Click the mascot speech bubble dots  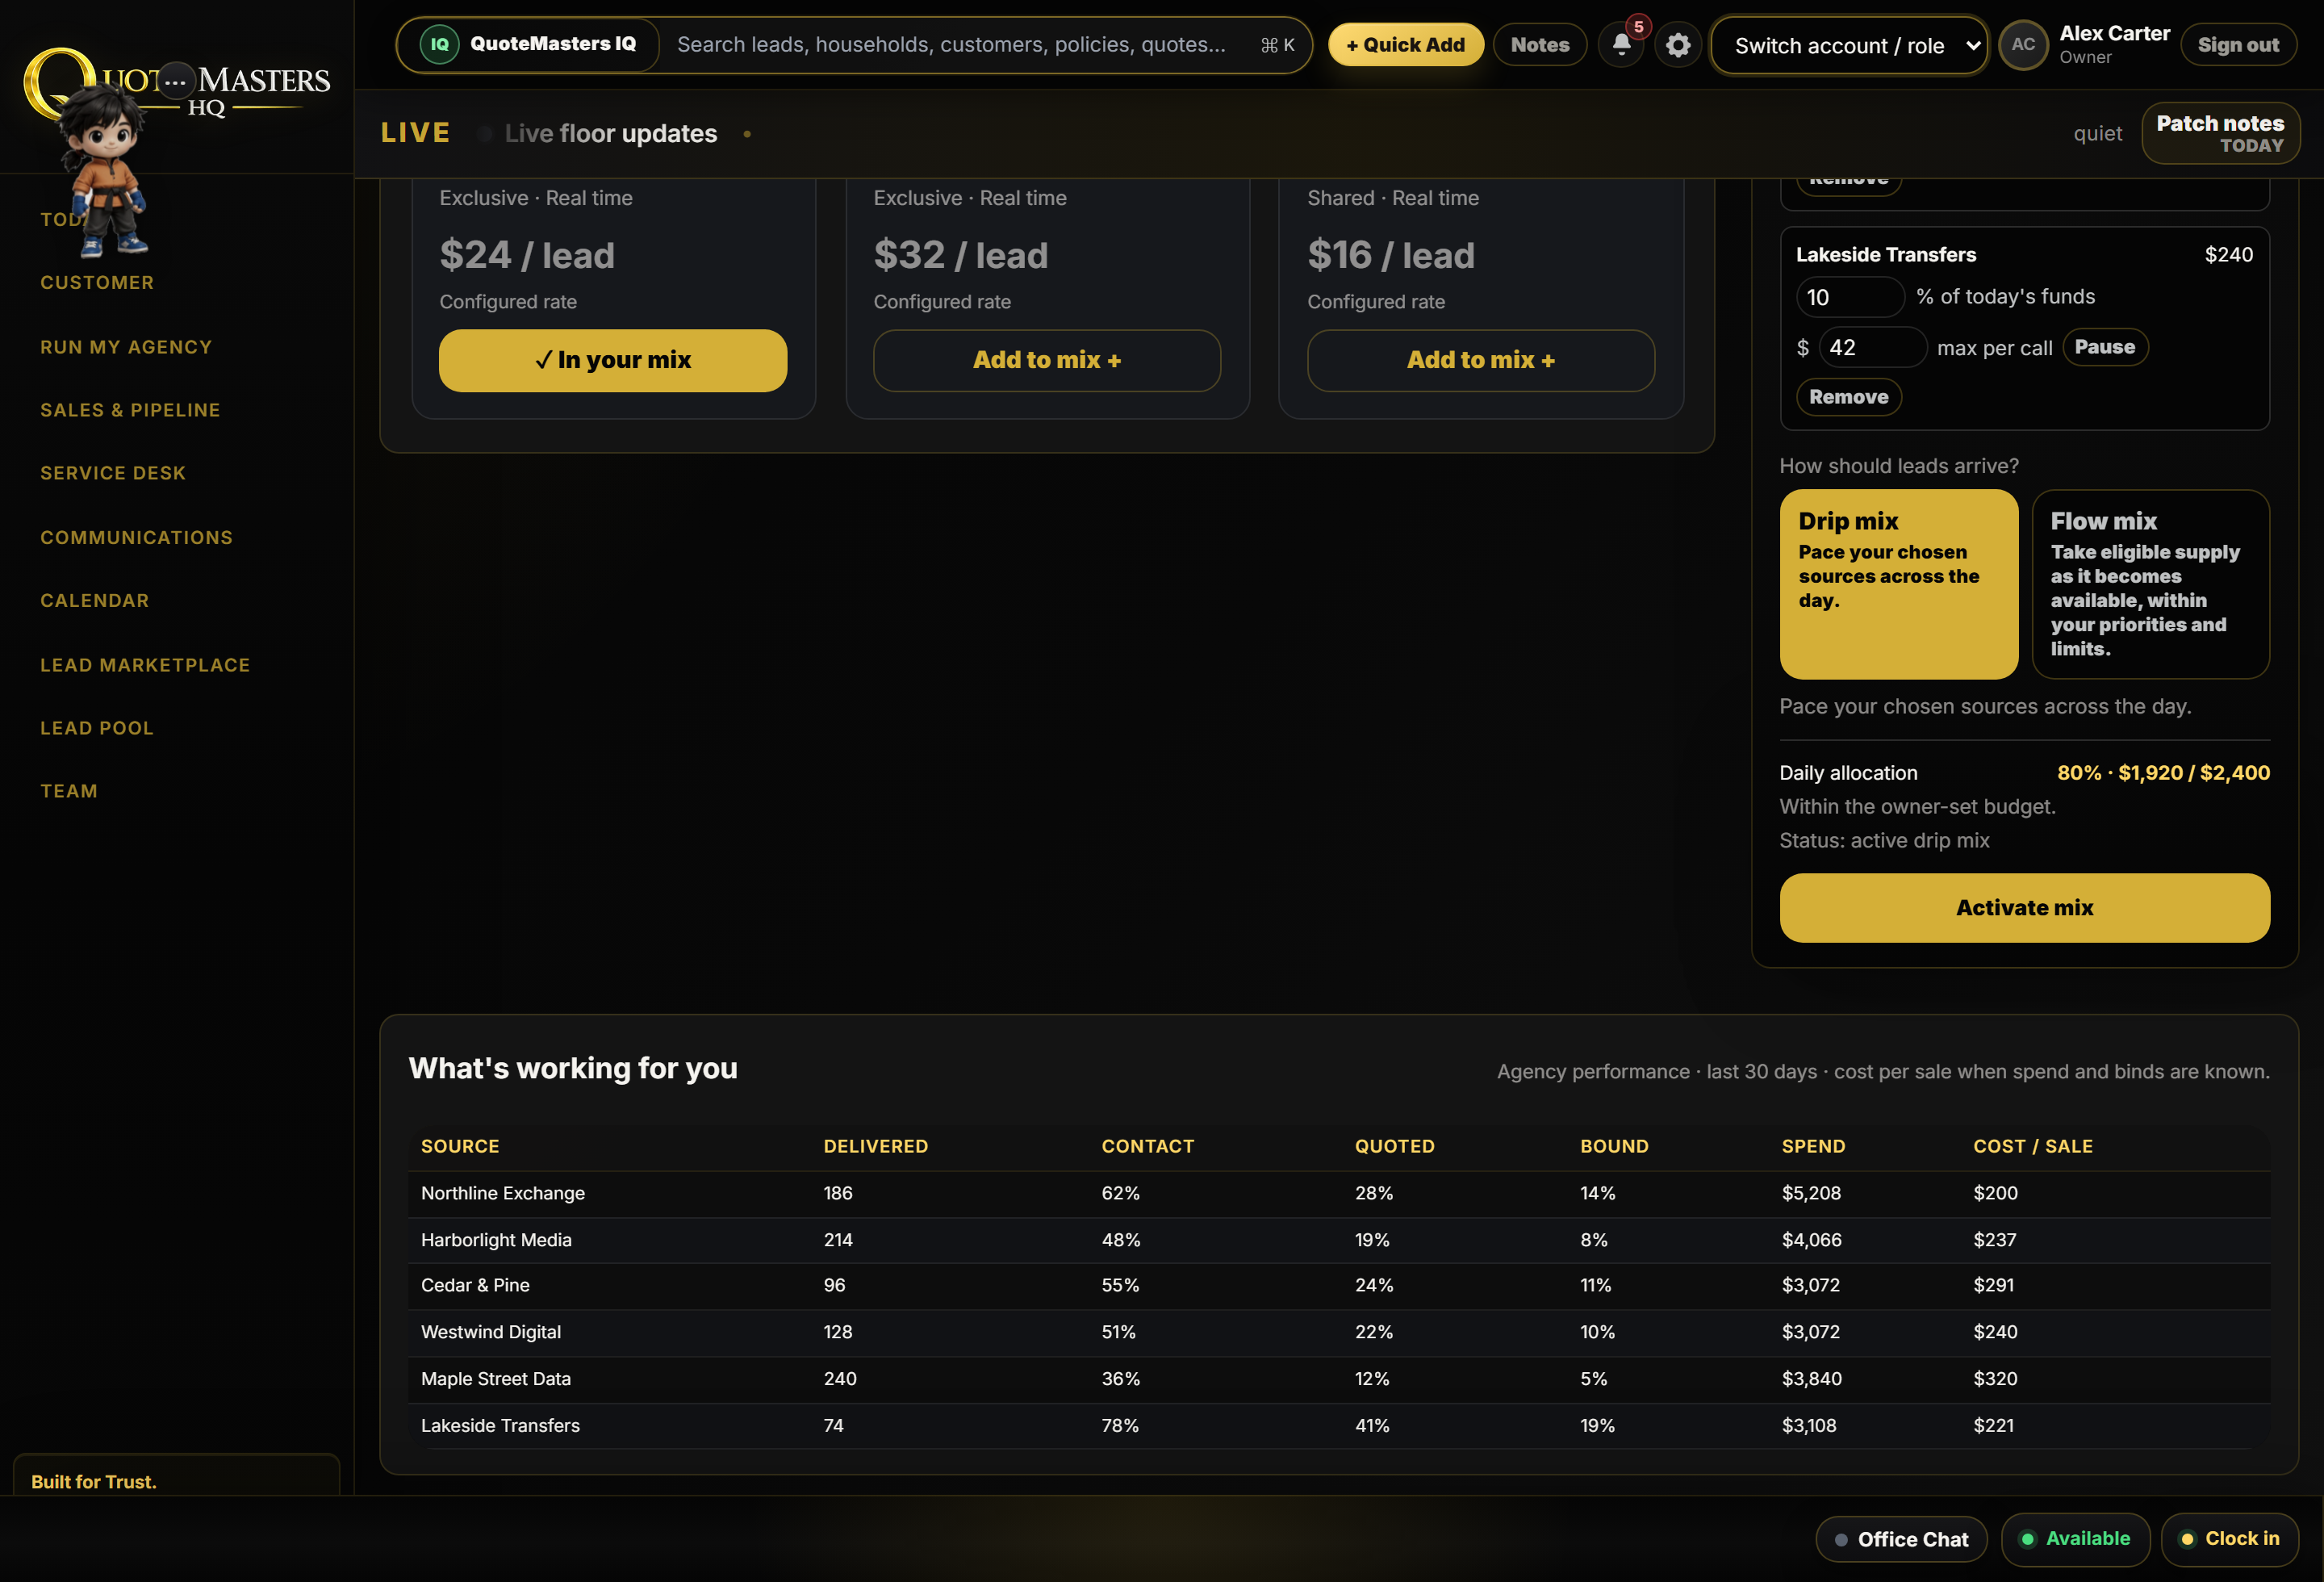(176, 82)
